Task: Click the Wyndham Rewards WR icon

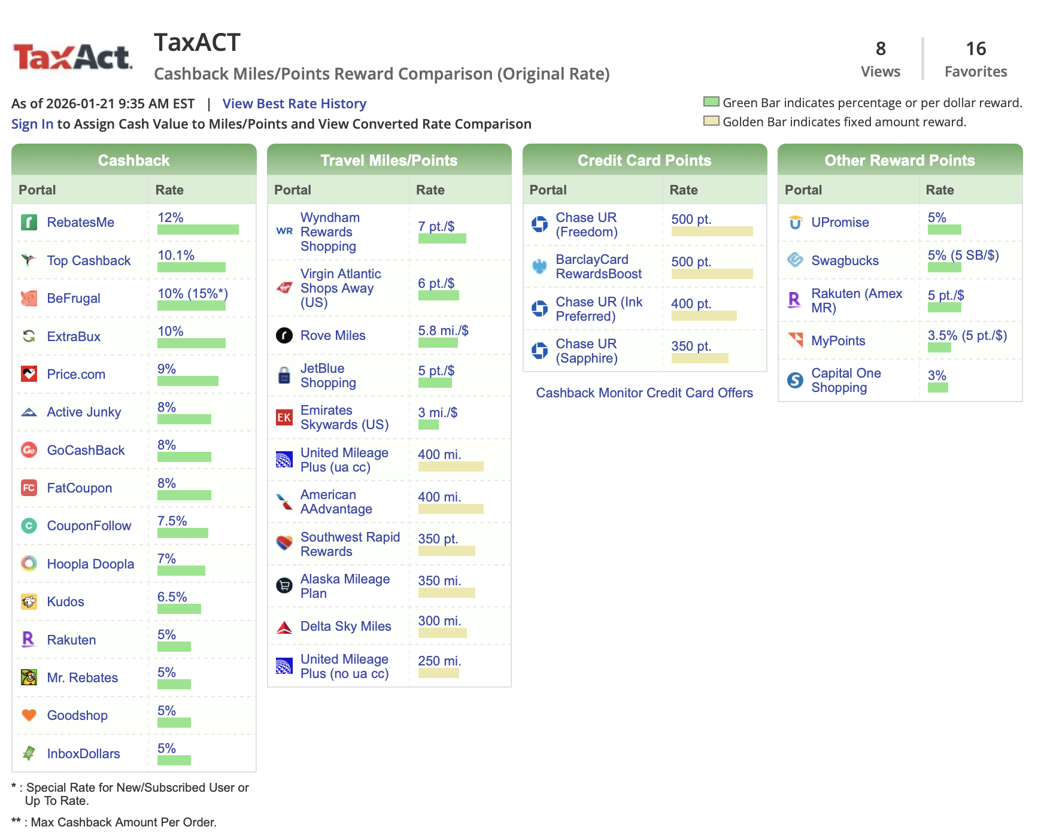Action: point(284,232)
